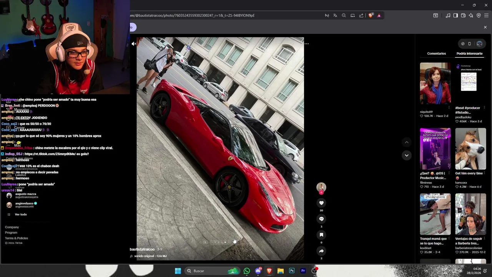Open the three-dot options on the photo
492x277 pixels.
click(x=306, y=43)
